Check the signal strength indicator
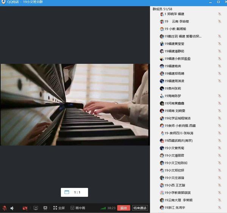The image size is (227, 213). (103, 208)
